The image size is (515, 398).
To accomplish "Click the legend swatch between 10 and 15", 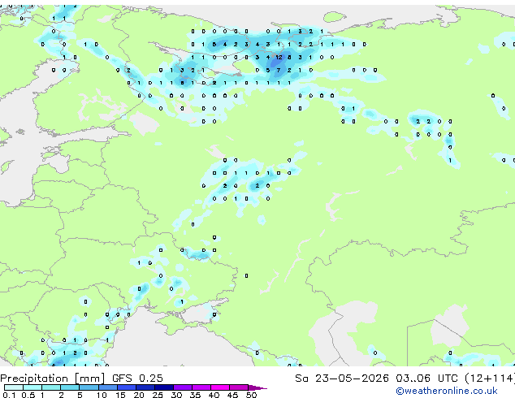I will tap(108, 387).
